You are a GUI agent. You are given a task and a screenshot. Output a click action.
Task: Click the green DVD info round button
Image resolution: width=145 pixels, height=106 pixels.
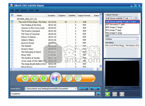pos(43,78)
